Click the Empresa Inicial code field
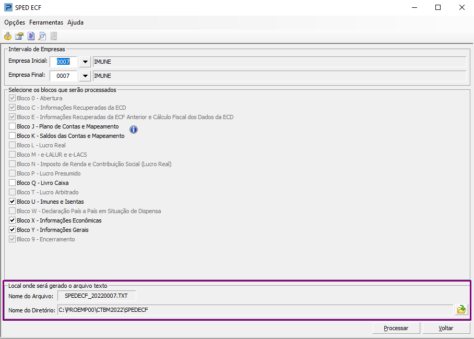Screen dimensions: 474x339 [x=63, y=62]
